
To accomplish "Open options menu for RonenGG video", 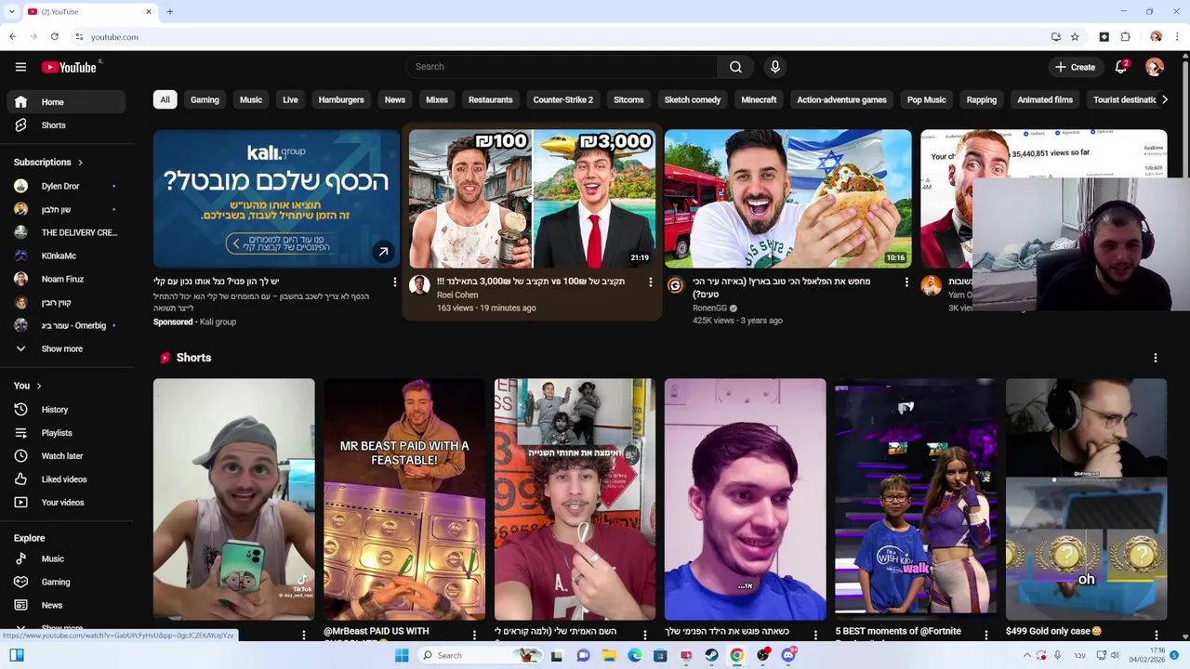I will 906,282.
